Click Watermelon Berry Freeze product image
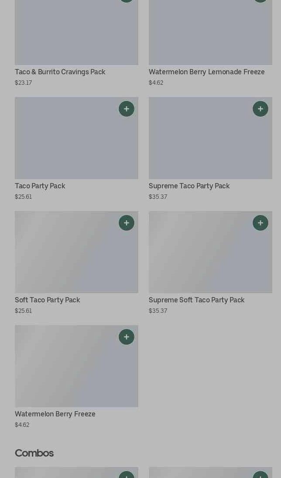This screenshot has width=281, height=478. pos(76,366)
